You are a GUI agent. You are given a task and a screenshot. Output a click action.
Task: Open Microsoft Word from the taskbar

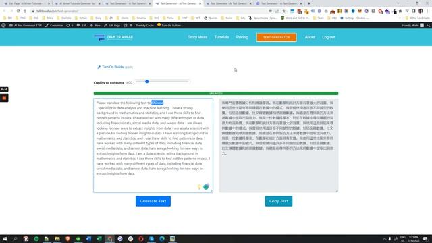(88, 238)
